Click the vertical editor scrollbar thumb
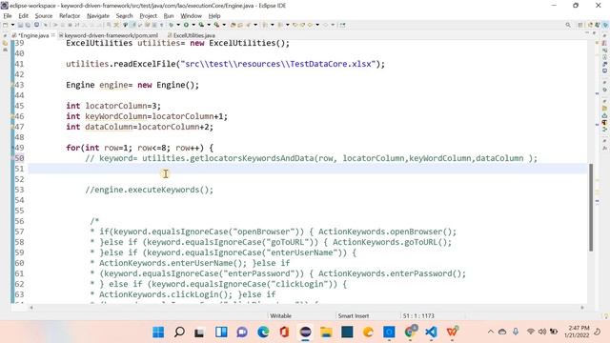The image size is (610, 343). 591,208
